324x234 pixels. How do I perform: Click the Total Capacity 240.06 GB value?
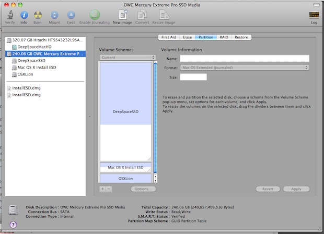click(x=203, y=207)
